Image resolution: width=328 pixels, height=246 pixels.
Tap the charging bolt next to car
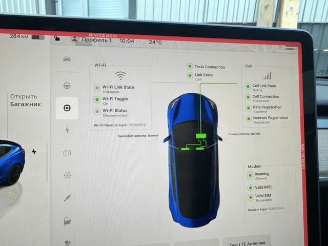34,152
